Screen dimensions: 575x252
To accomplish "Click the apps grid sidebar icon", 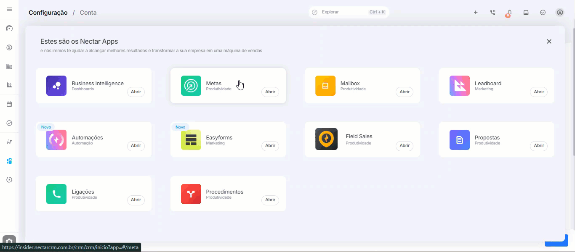I will coord(9,161).
